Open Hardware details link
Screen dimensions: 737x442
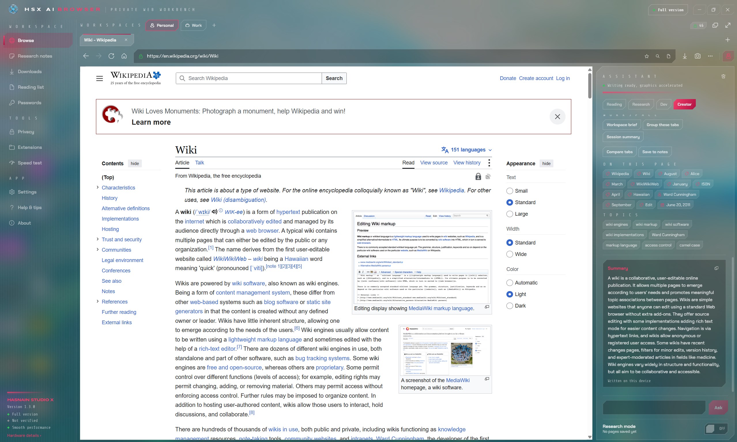pos(24,435)
